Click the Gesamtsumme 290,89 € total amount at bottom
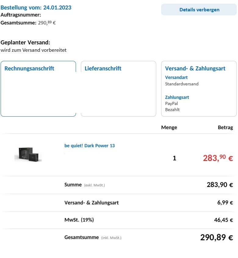This screenshot has height=258, width=238. tap(217, 237)
